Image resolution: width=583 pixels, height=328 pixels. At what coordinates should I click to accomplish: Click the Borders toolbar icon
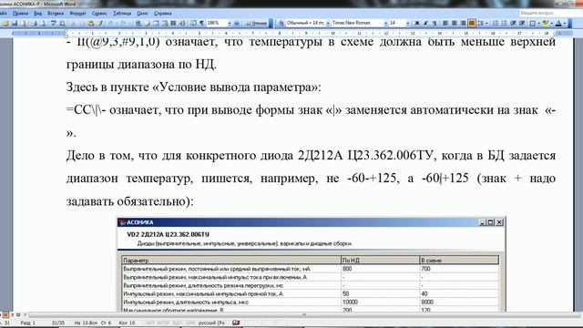(x=532, y=23)
